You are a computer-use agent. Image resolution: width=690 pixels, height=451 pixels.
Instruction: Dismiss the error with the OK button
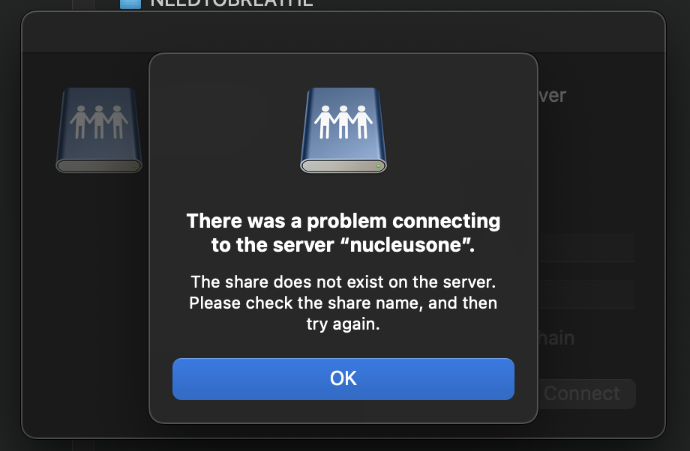pos(343,379)
